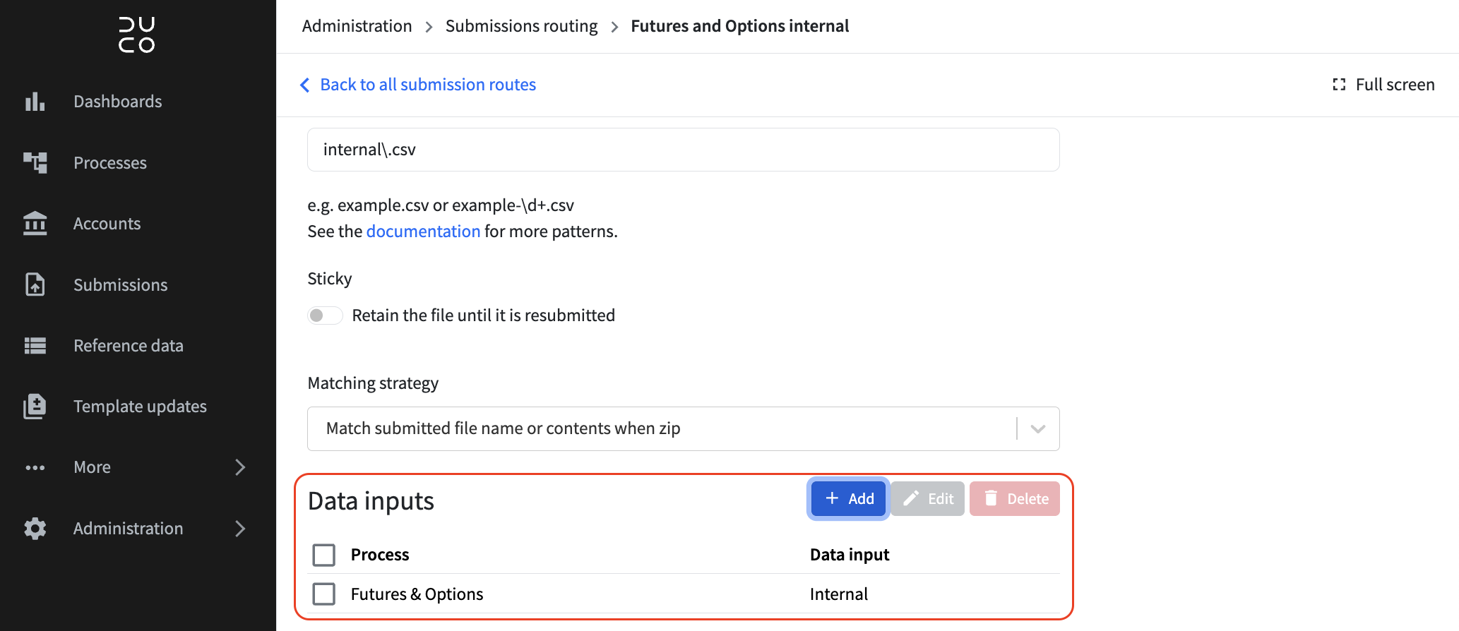Open Reference data list icon

35,346
